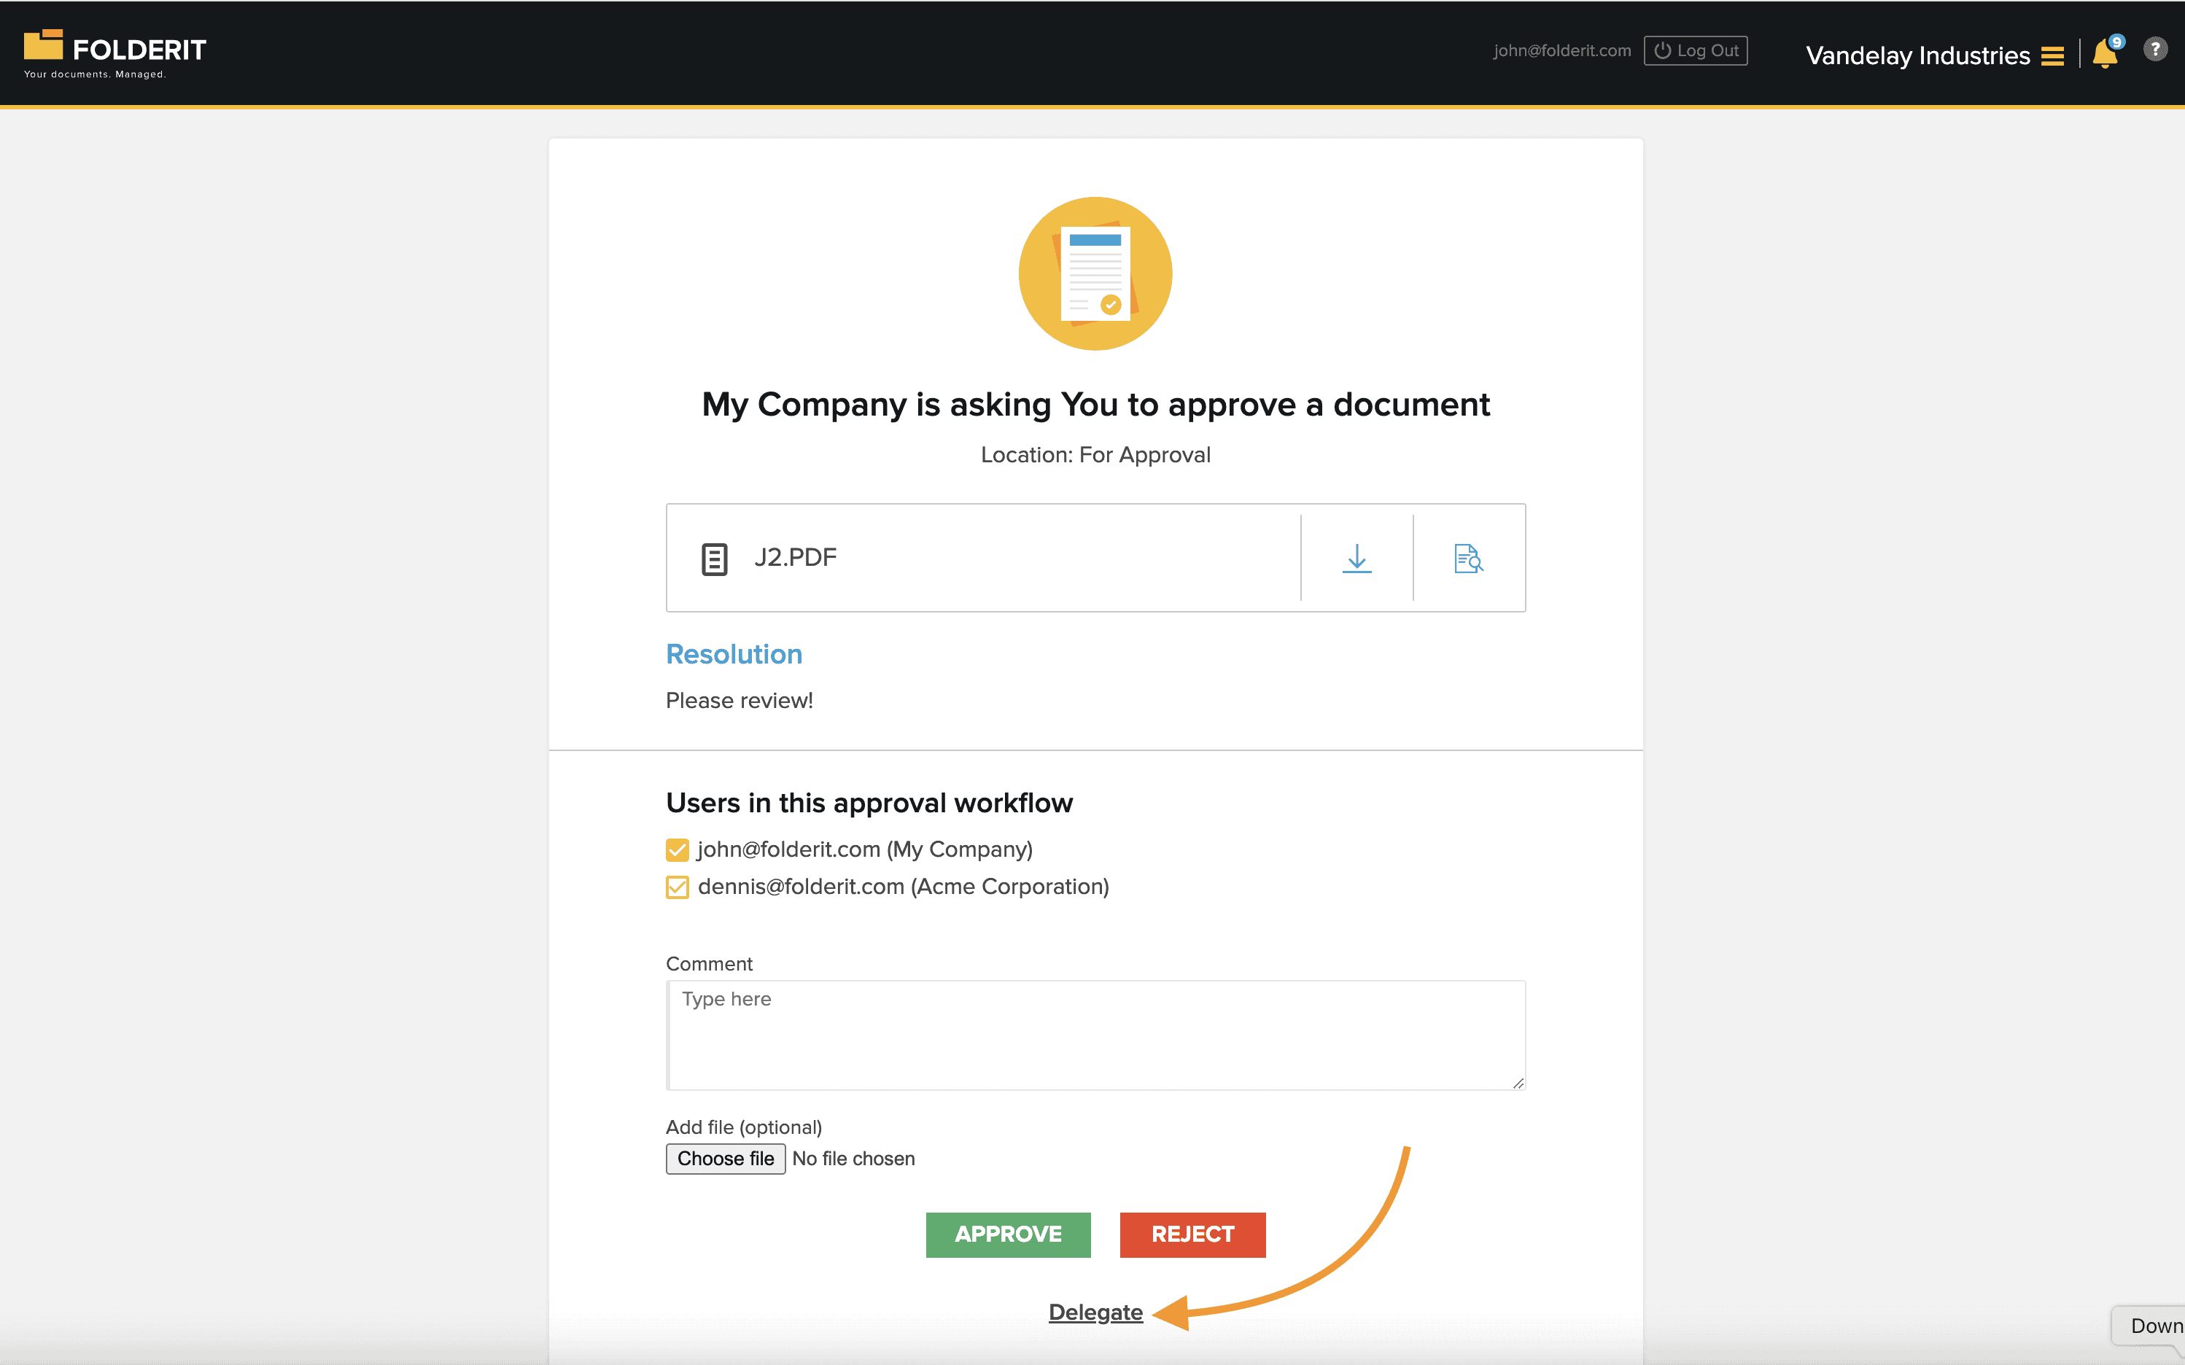Click the 'Users in this approval workflow' heading

point(869,803)
